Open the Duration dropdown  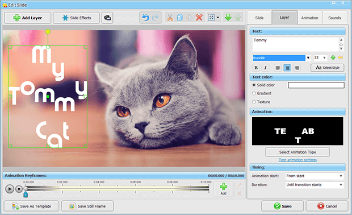click(x=315, y=185)
